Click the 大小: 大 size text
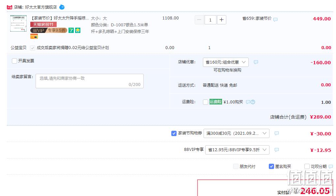The height and width of the screenshot is (196, 336). pos(99,18)
